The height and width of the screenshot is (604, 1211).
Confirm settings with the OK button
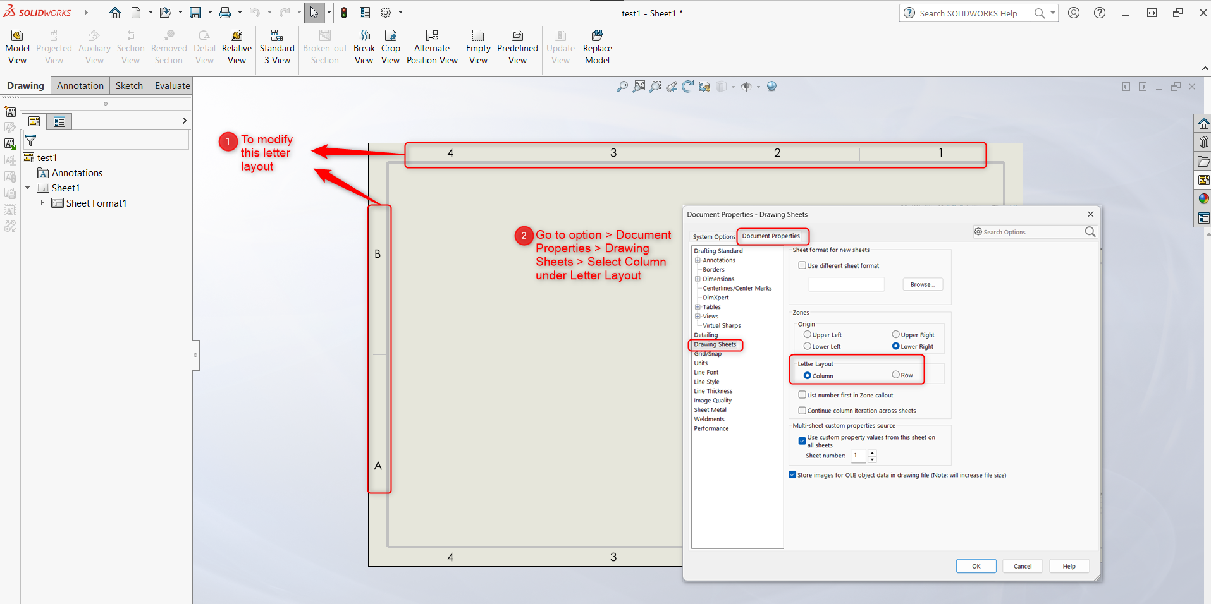[x=976, y=565]
